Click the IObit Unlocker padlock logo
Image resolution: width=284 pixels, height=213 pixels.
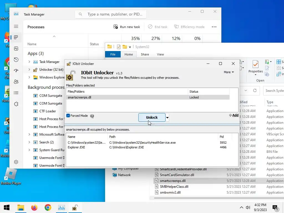(71, 75)
